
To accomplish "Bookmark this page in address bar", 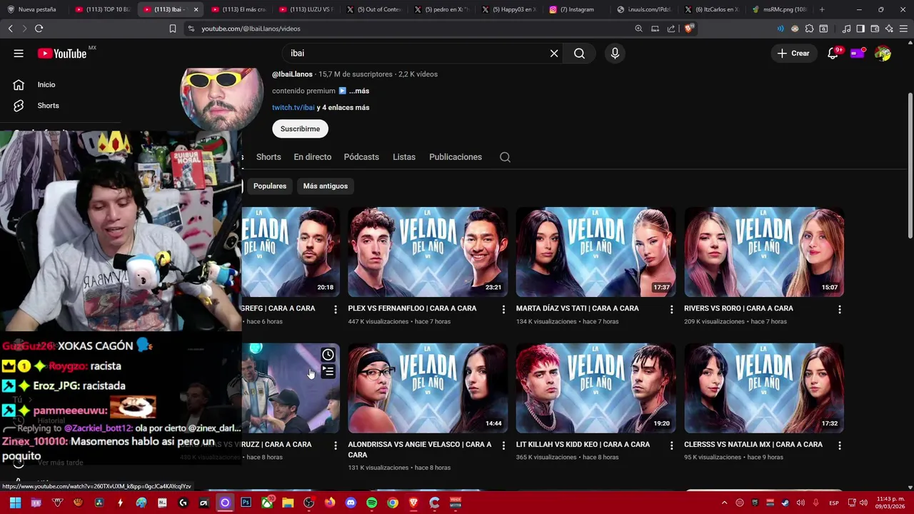I will coord(172,29).
